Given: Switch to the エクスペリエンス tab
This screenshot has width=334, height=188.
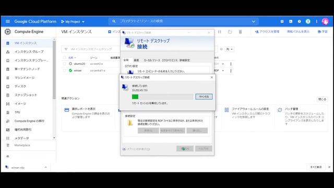Looking at the screenshot, I should click(x=170, y=61).
